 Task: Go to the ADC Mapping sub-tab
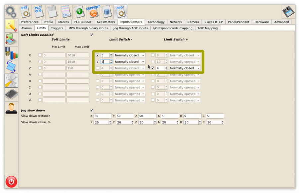point(208,28)
